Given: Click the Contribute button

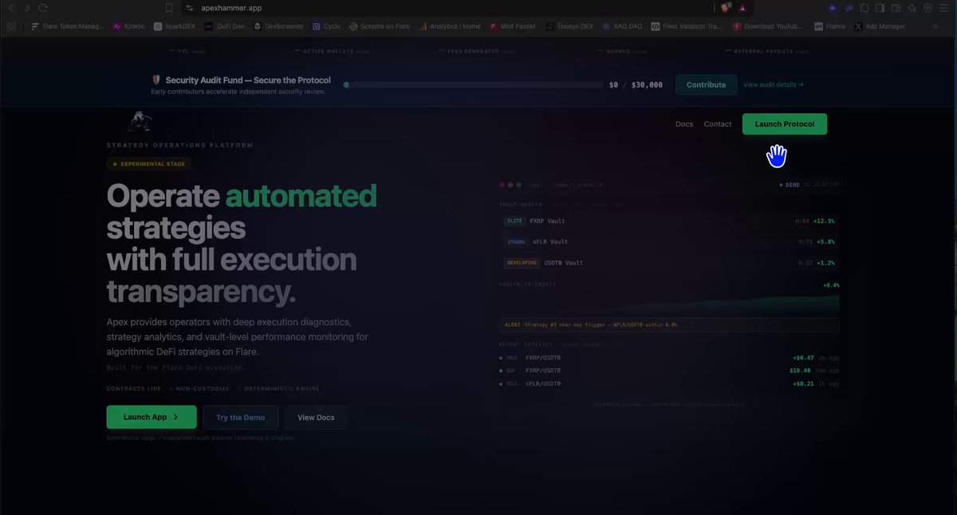Looking at the screenshot, I should click(x=706, y=85).
